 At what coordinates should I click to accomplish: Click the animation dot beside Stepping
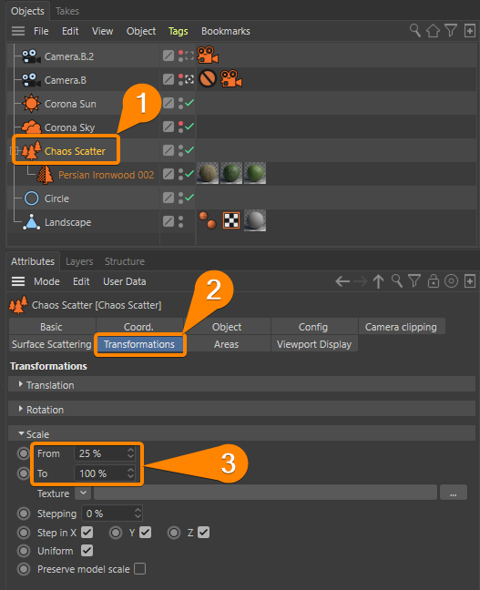click(x=24, y=514)
